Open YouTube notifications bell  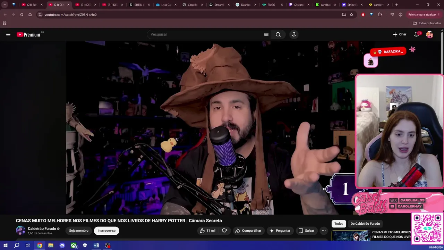pyautogui.click(x=417, y=34)
